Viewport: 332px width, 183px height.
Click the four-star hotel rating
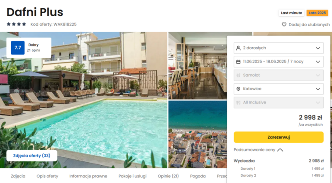click(16, 24)
